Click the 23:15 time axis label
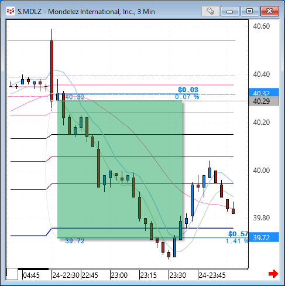This screenshot has height=286, width=285. click(x=148, y=275)
